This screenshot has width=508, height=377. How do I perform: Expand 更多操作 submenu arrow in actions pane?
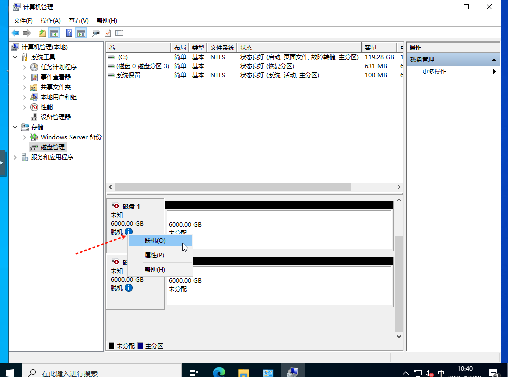point(494,72)
